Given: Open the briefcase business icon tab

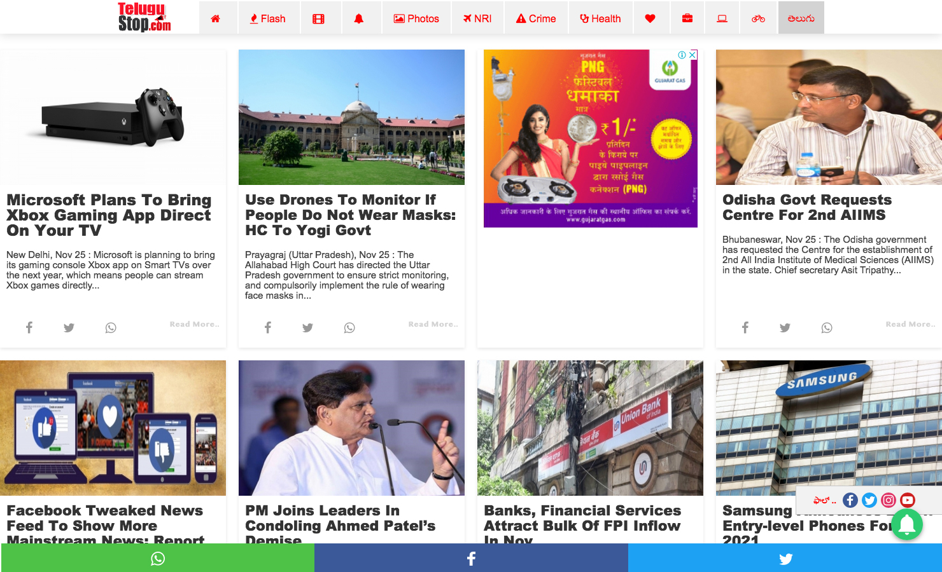Looking at the screenshot, I should coord(687,18).
